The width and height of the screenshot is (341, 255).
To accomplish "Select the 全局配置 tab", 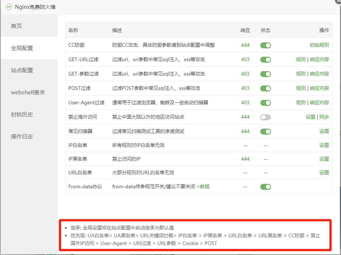I will coord(29,48).
